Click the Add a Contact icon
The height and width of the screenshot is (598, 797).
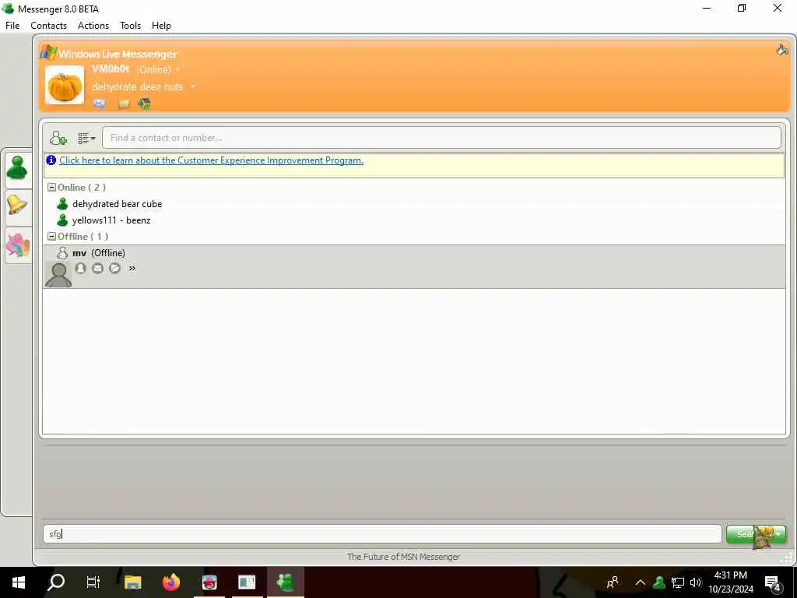click(x=58, y=138)
